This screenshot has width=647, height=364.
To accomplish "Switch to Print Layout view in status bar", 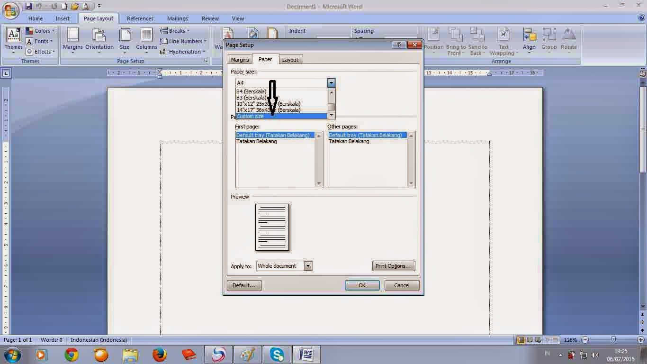I will 521,340.
